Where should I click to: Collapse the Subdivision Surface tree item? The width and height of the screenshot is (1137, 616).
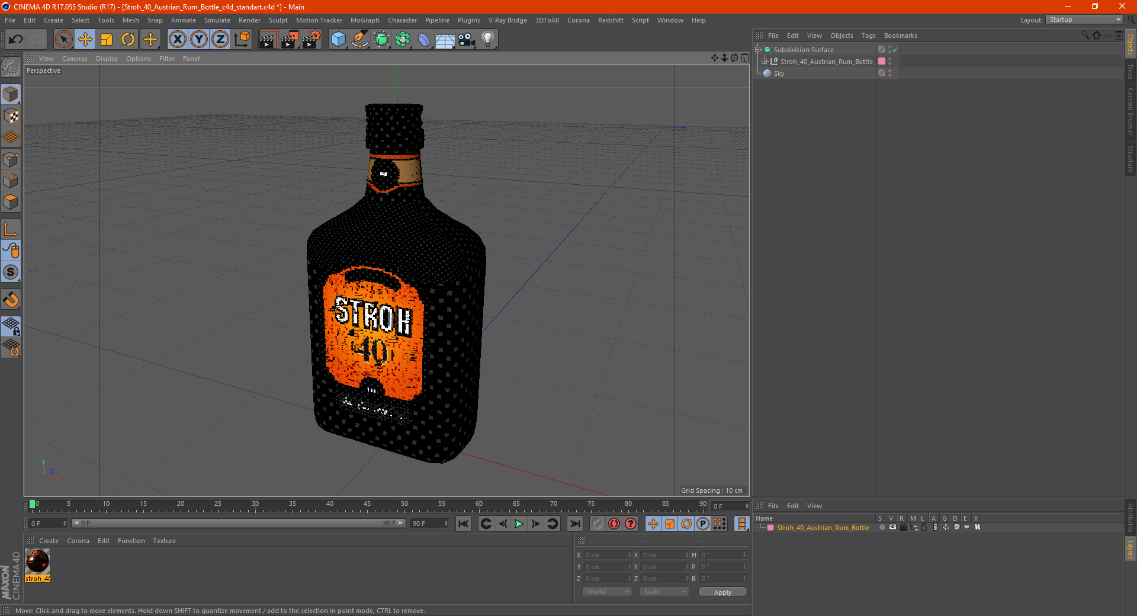tap(758, 50)
